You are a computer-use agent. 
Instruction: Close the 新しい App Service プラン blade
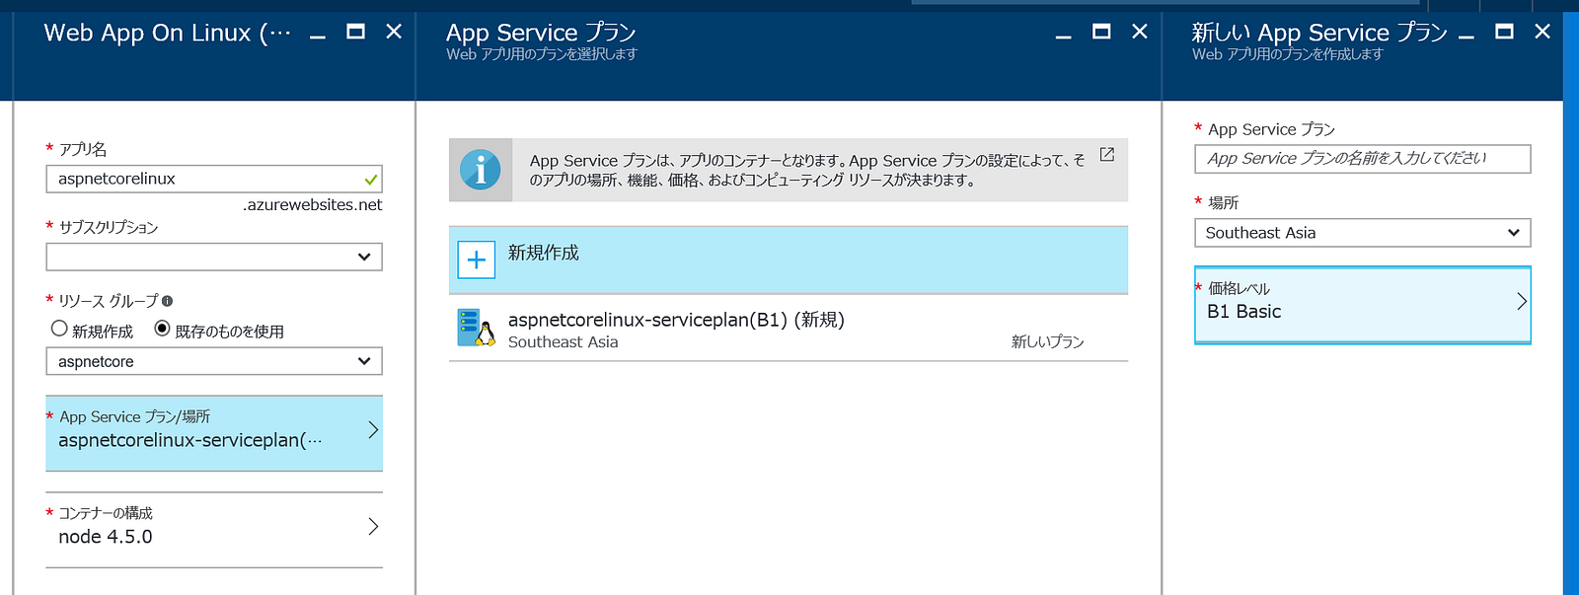click(1542, 32)
